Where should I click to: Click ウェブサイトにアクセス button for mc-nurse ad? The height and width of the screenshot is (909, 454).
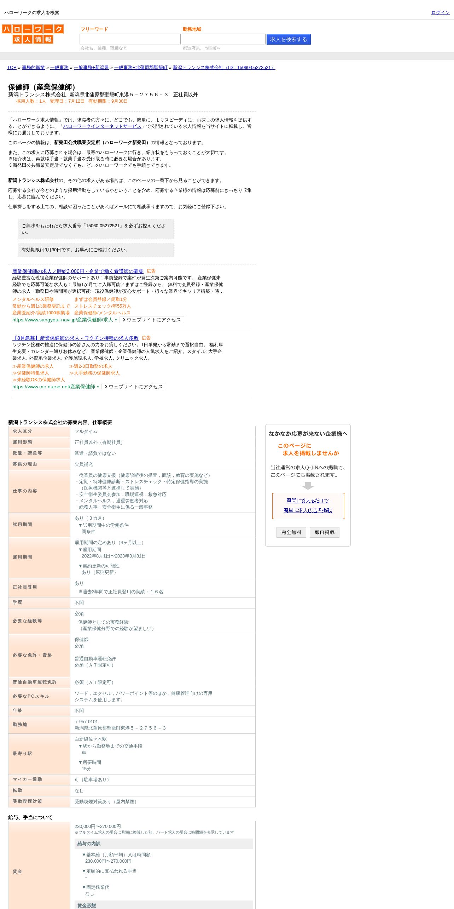pos(134,387)
